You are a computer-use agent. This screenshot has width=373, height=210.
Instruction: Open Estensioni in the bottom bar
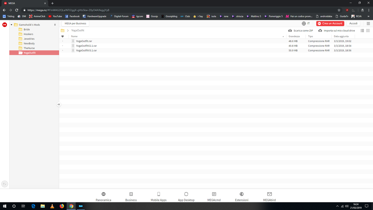242,197
